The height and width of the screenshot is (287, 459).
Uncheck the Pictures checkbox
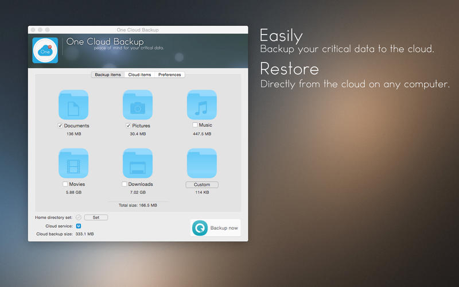128,126
